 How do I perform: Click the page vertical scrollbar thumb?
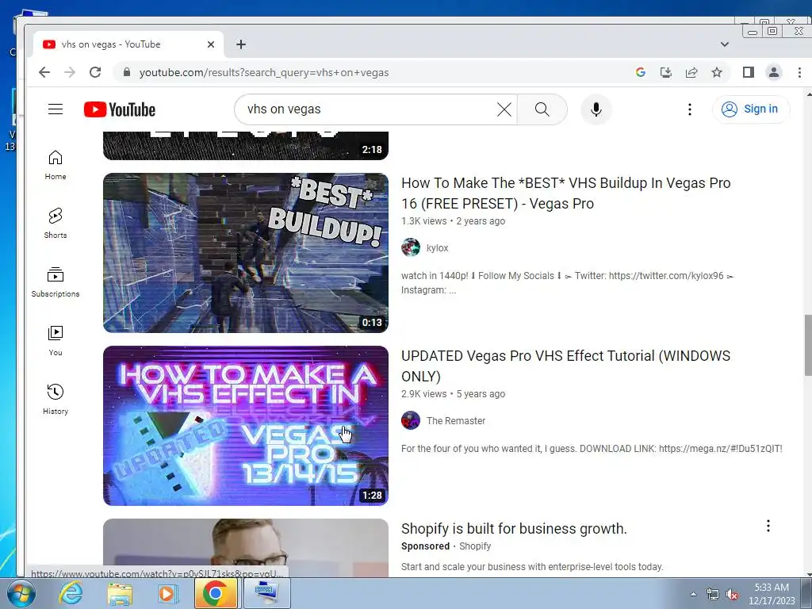pos(808,345)
